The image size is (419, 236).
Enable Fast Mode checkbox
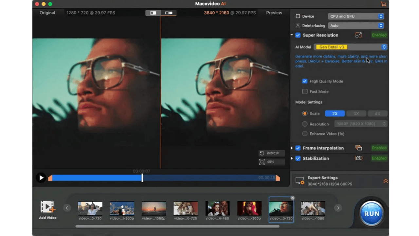305,91
